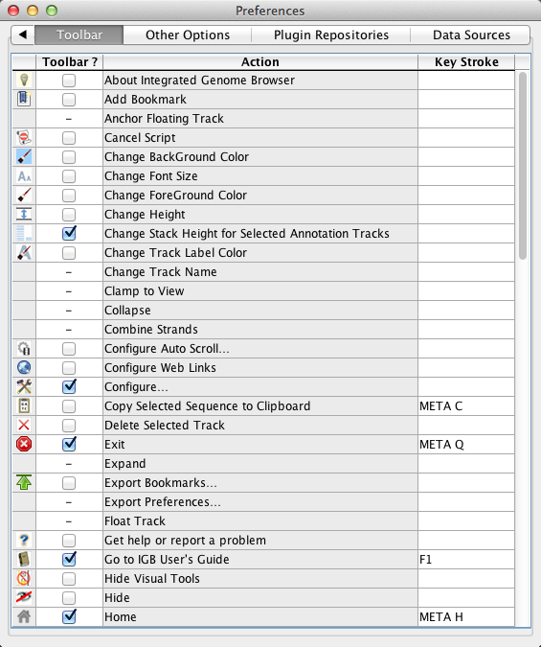Select the Data Sources tab
541x647 pixels.
pos(471,35)
